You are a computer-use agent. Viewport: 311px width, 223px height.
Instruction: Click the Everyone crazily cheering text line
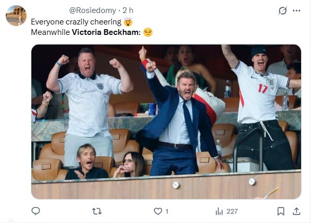click(76, 22)
